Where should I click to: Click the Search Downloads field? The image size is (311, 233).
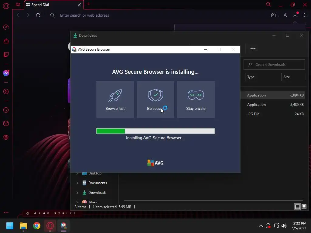[x=274, y=65]
